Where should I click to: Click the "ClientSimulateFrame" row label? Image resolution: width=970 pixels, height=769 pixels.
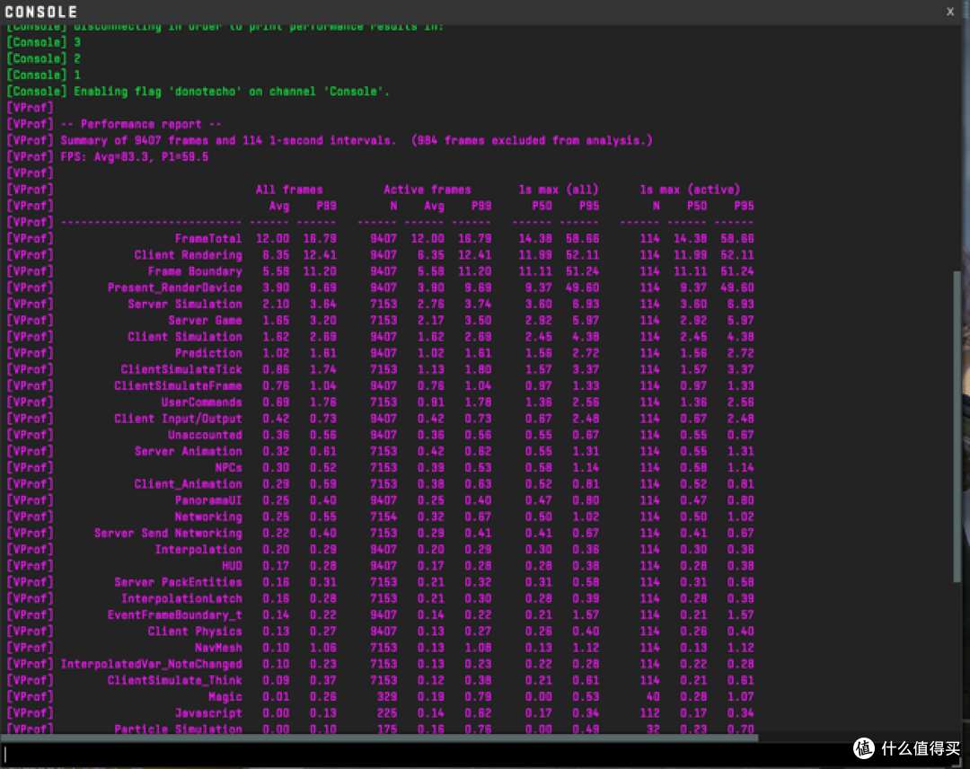[178, 386]
